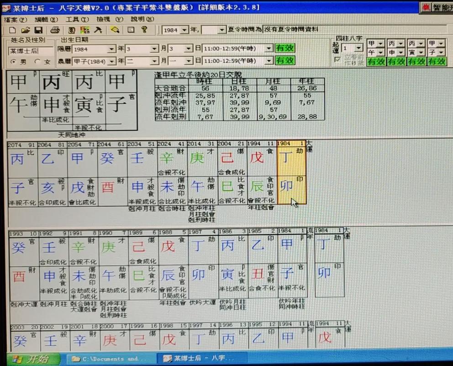Print the Bazi chart
The width and height of the screenshot is (453, 366).
point(56,29)
